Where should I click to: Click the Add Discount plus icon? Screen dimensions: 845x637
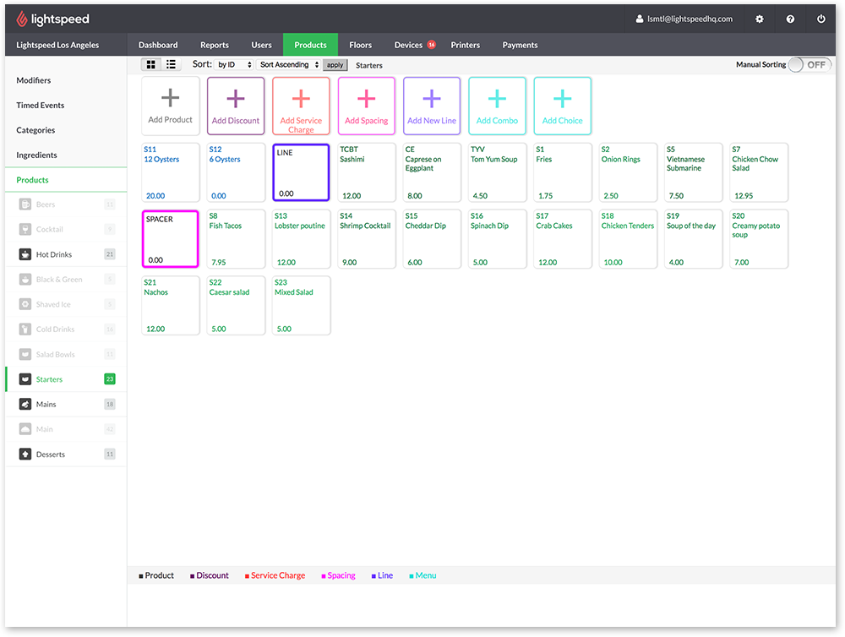236,100
